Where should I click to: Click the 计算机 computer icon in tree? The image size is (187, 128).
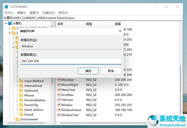pos(10,23)
